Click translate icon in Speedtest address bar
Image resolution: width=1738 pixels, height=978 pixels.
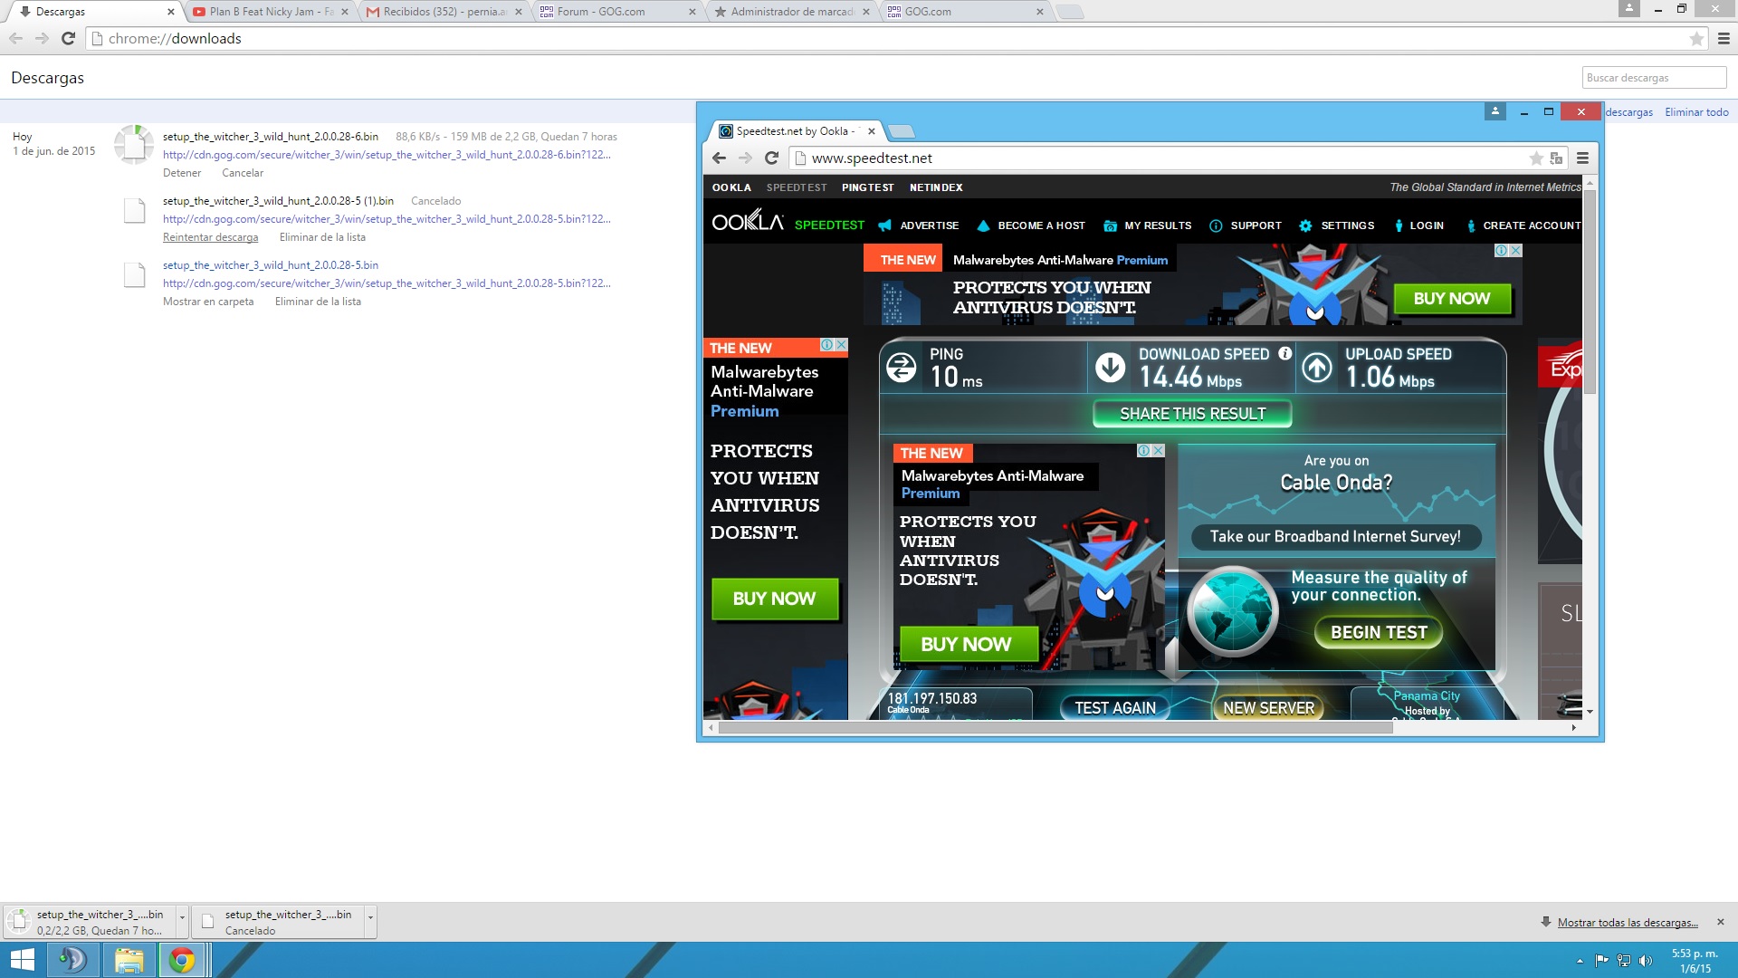(1556, 158)
